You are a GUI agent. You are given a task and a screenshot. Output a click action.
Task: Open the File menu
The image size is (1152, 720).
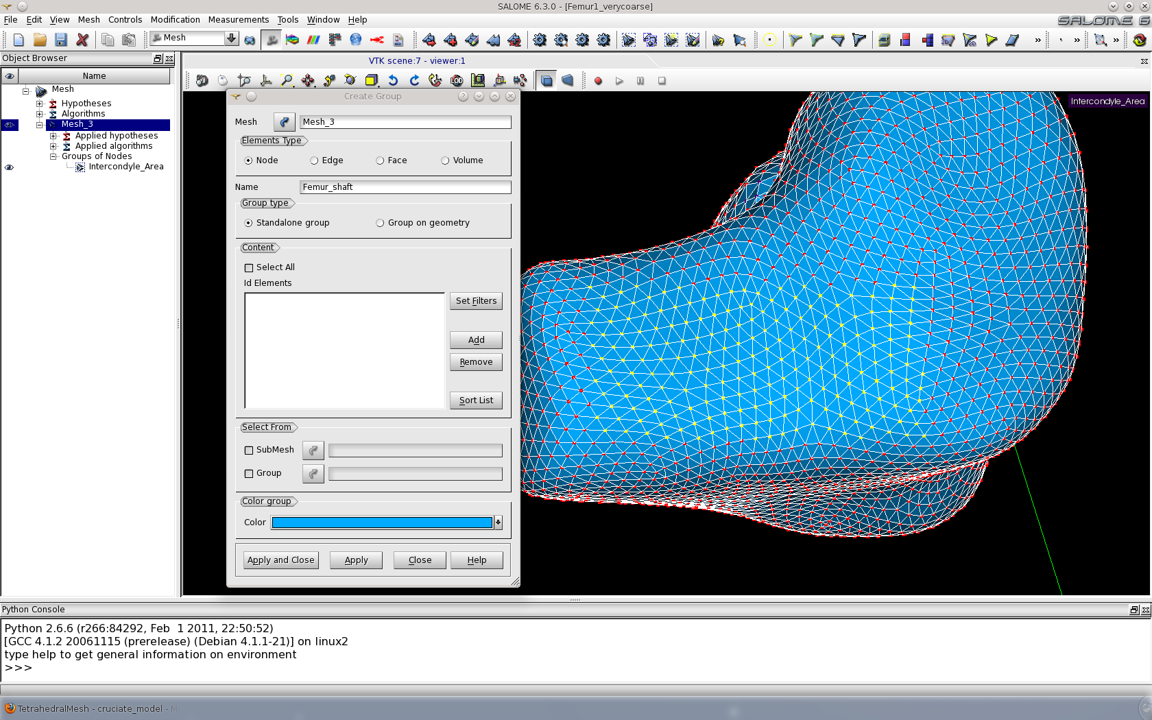coord(11,19)
